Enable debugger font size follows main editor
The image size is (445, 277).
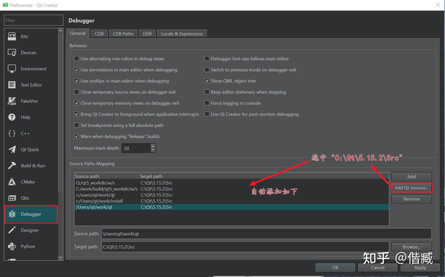point(207,59)
